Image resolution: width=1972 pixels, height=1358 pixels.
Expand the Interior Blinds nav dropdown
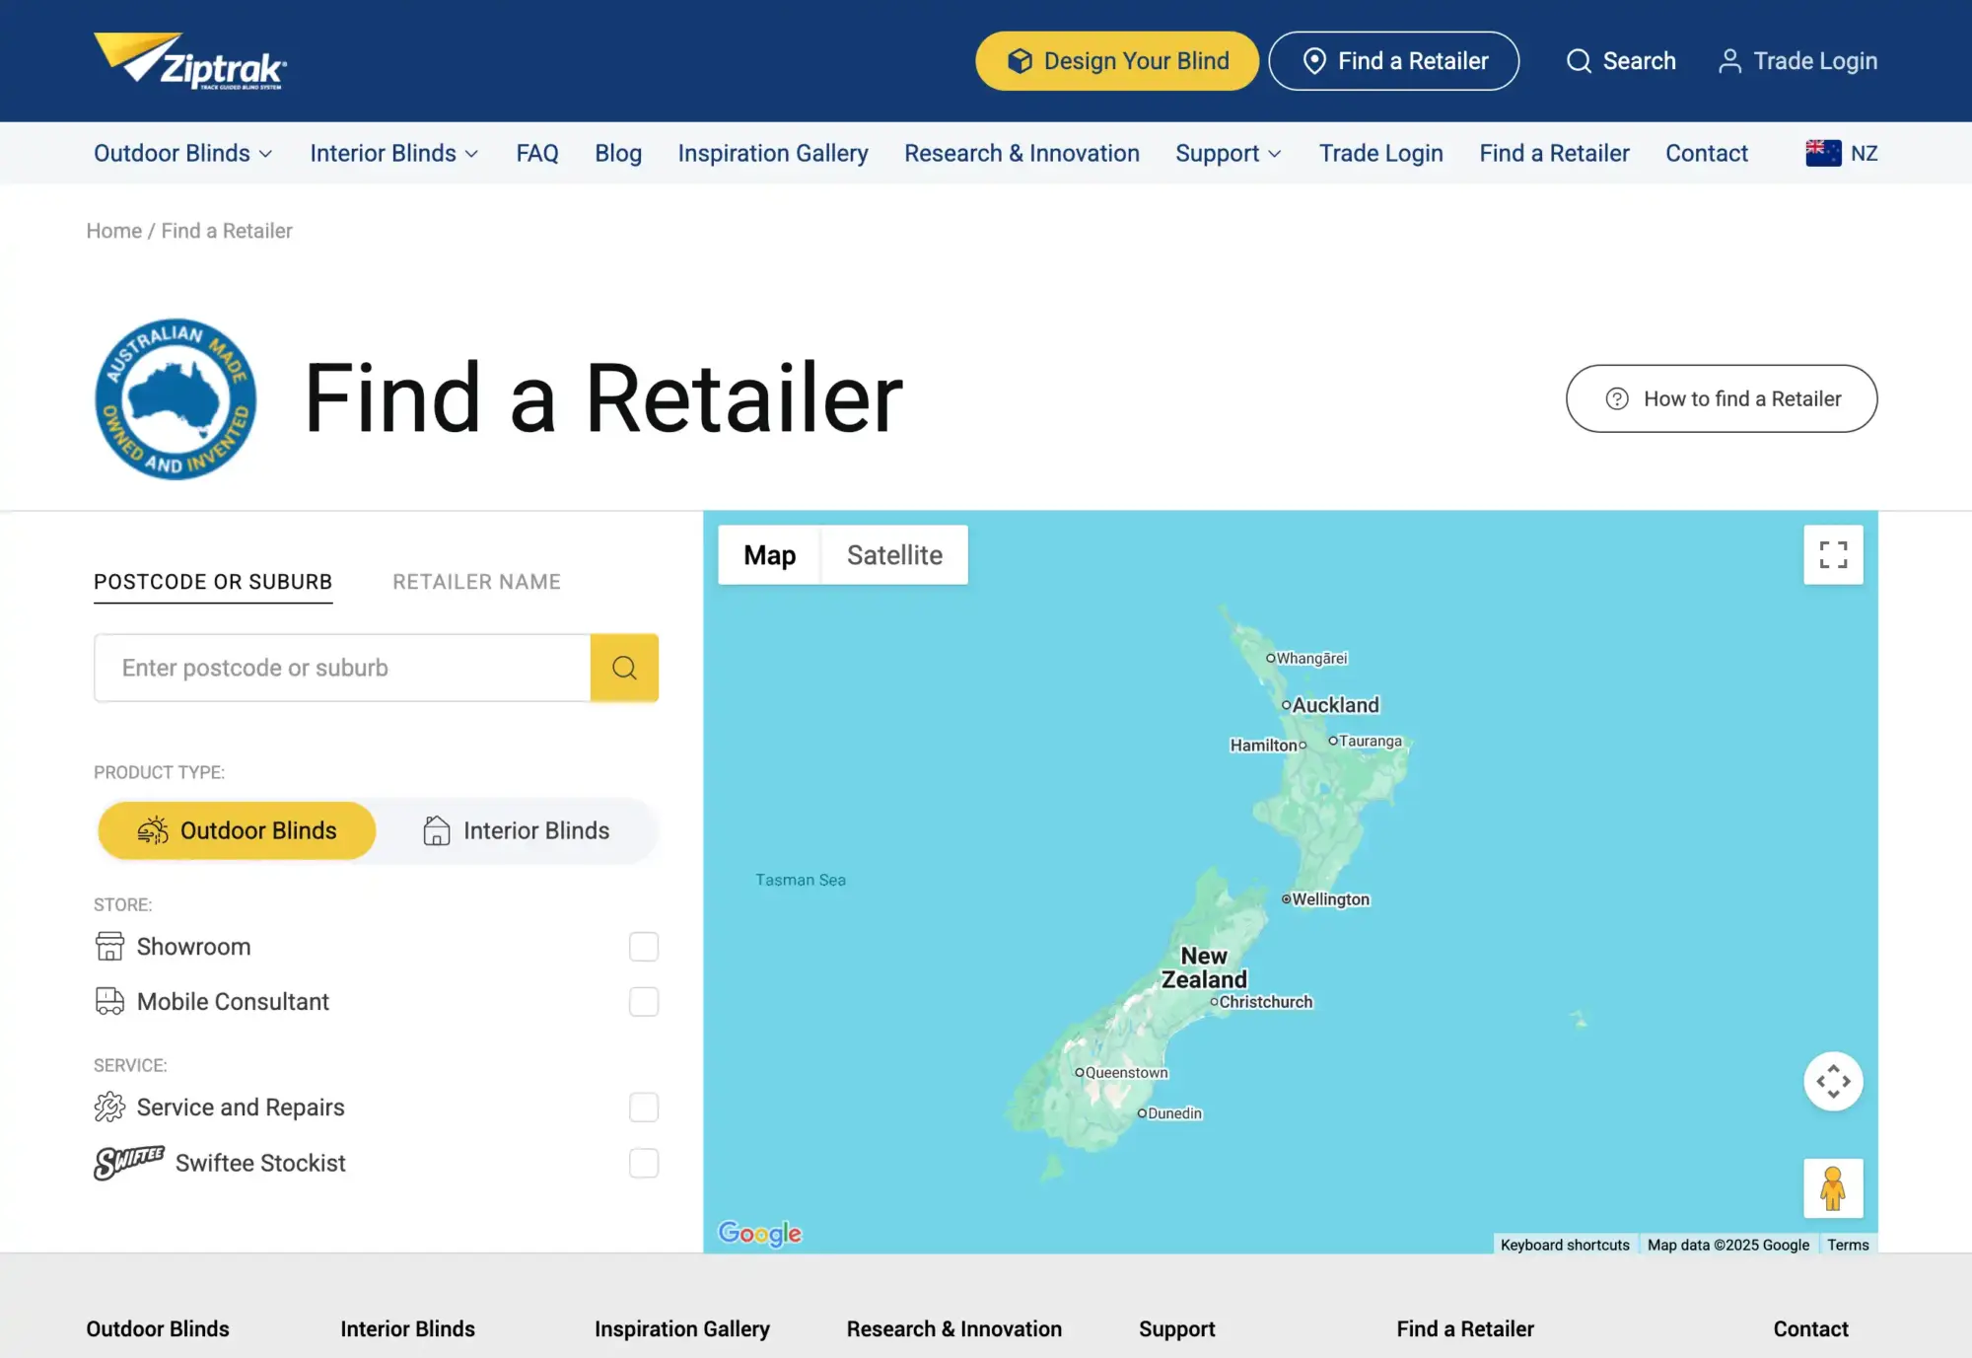[x=393, y=153]
